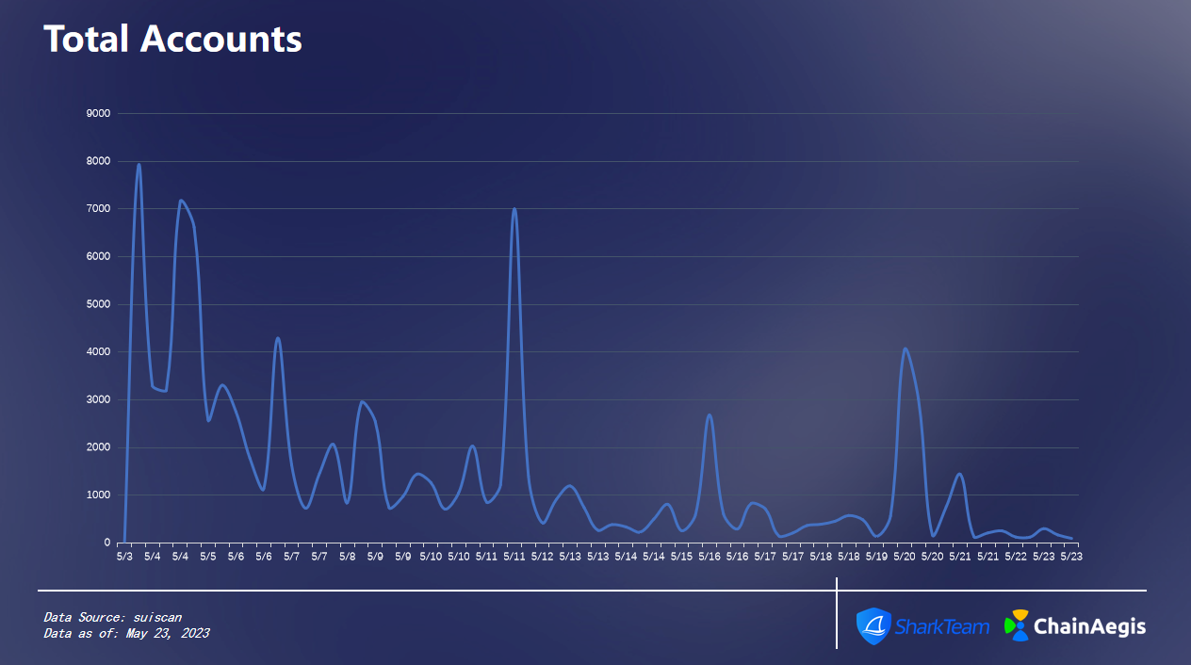Click the 7000 y-axis label

tap(98, 209)
